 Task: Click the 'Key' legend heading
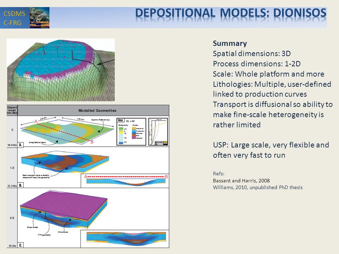pyautogui.click(x=120, y=120)
